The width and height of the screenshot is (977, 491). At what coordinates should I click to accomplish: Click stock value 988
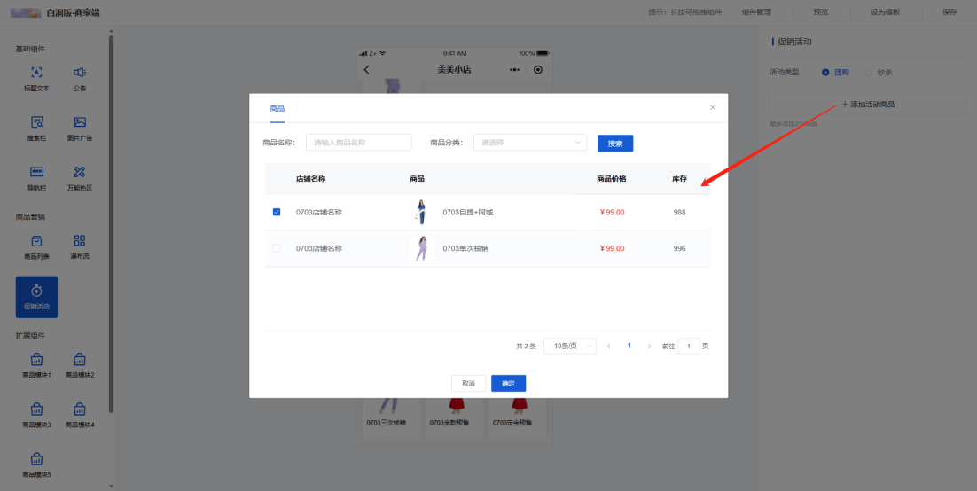click(679, 213)
